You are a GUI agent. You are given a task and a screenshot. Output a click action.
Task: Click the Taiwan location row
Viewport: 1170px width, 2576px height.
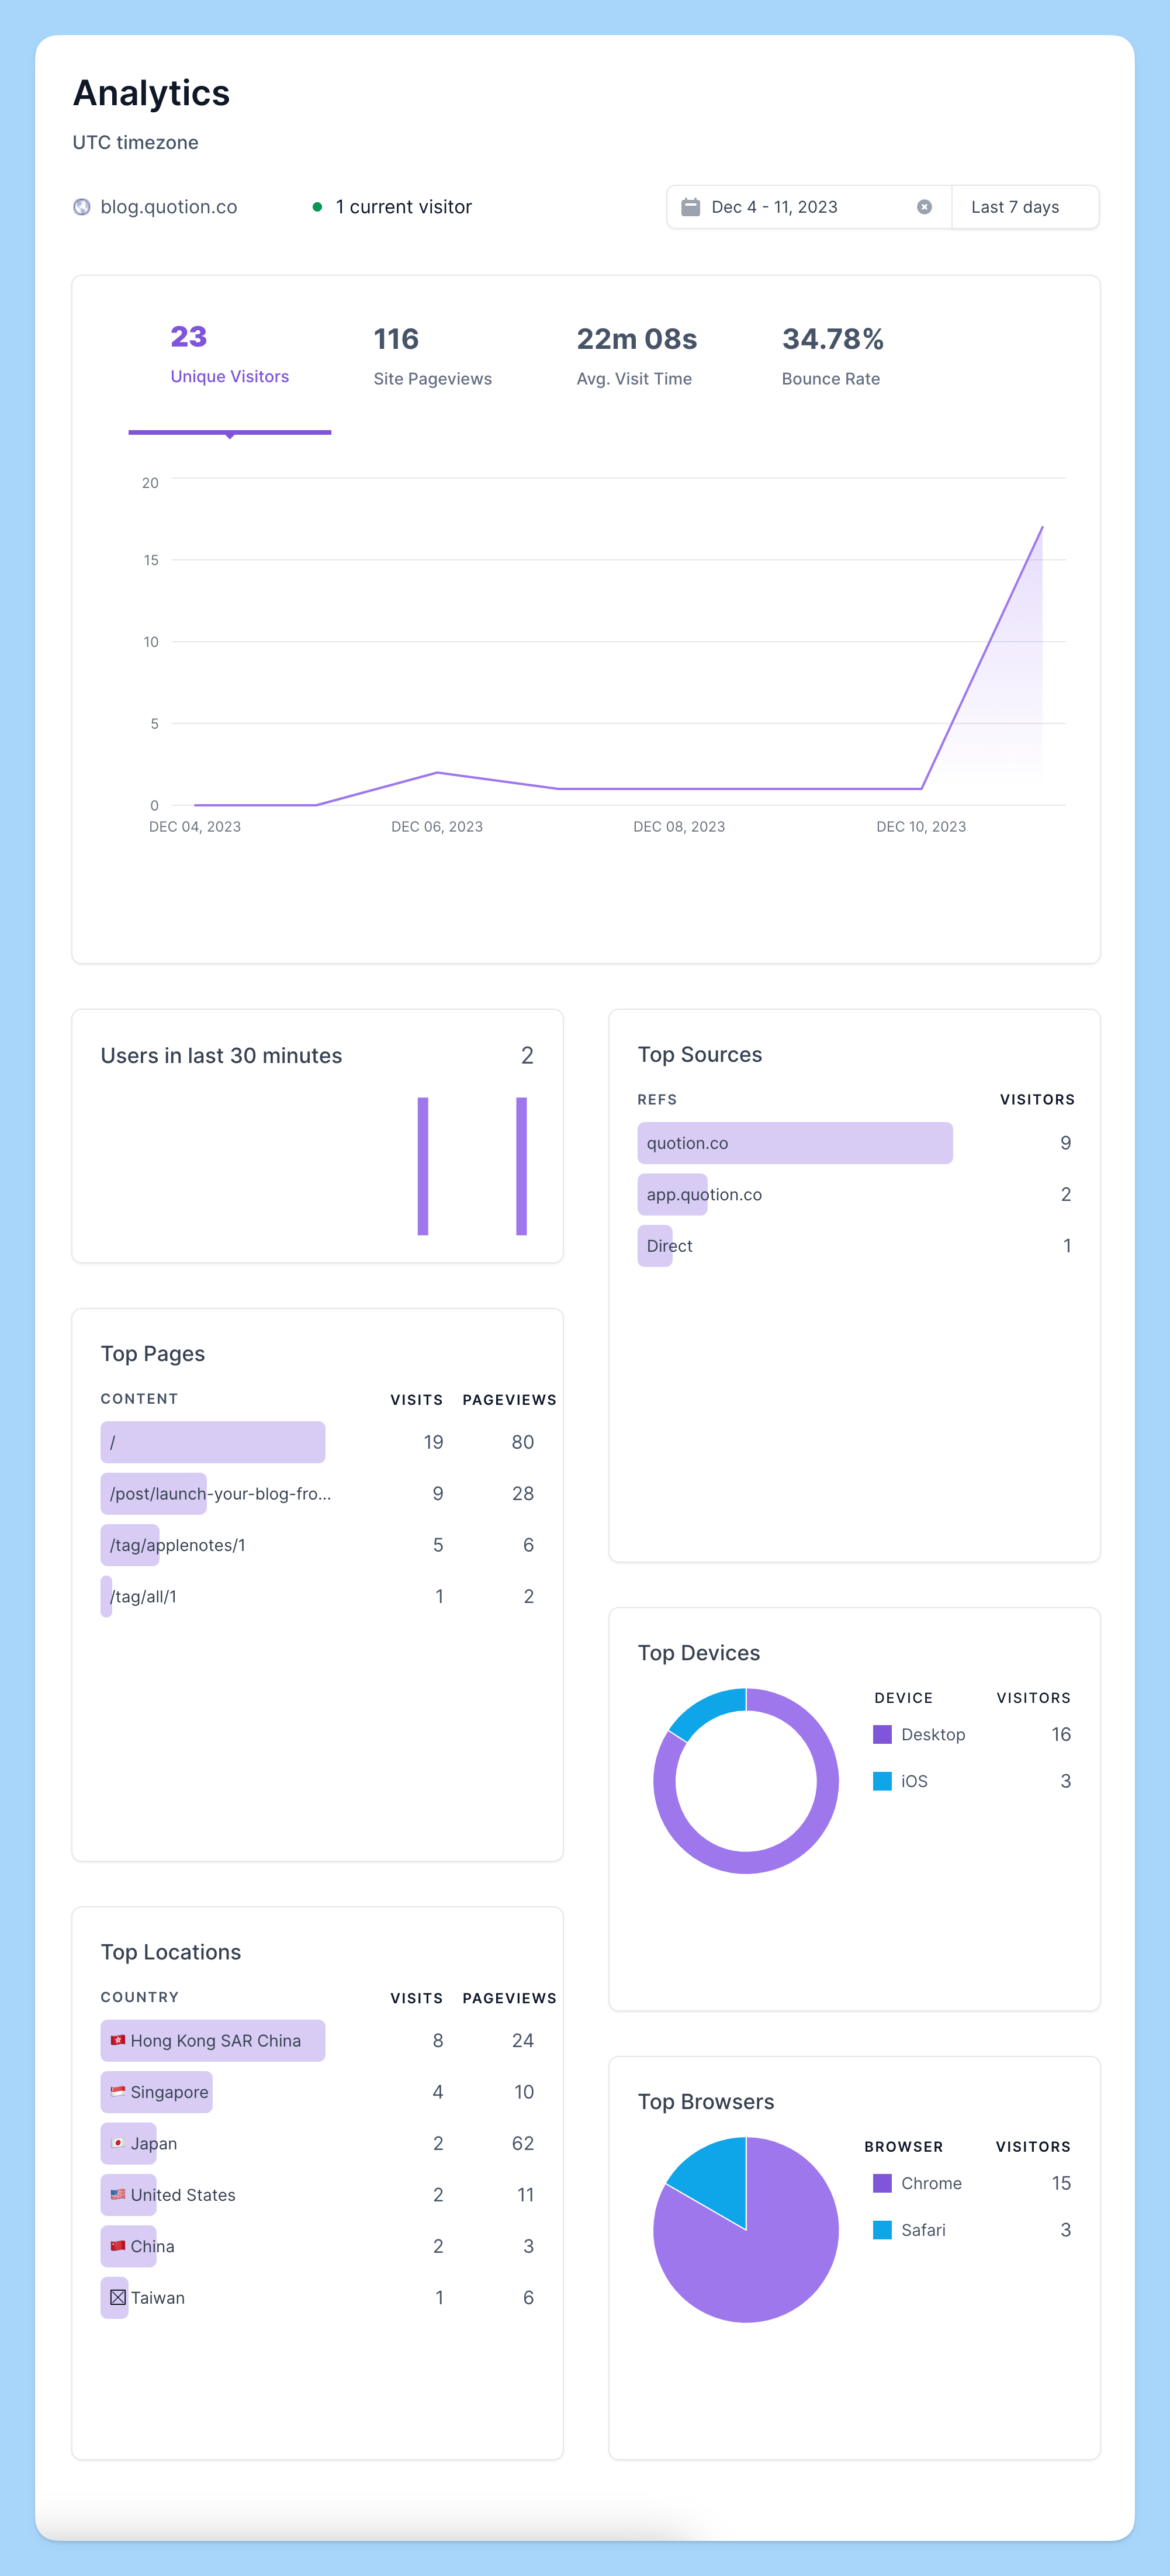[x=317, y=2297]
